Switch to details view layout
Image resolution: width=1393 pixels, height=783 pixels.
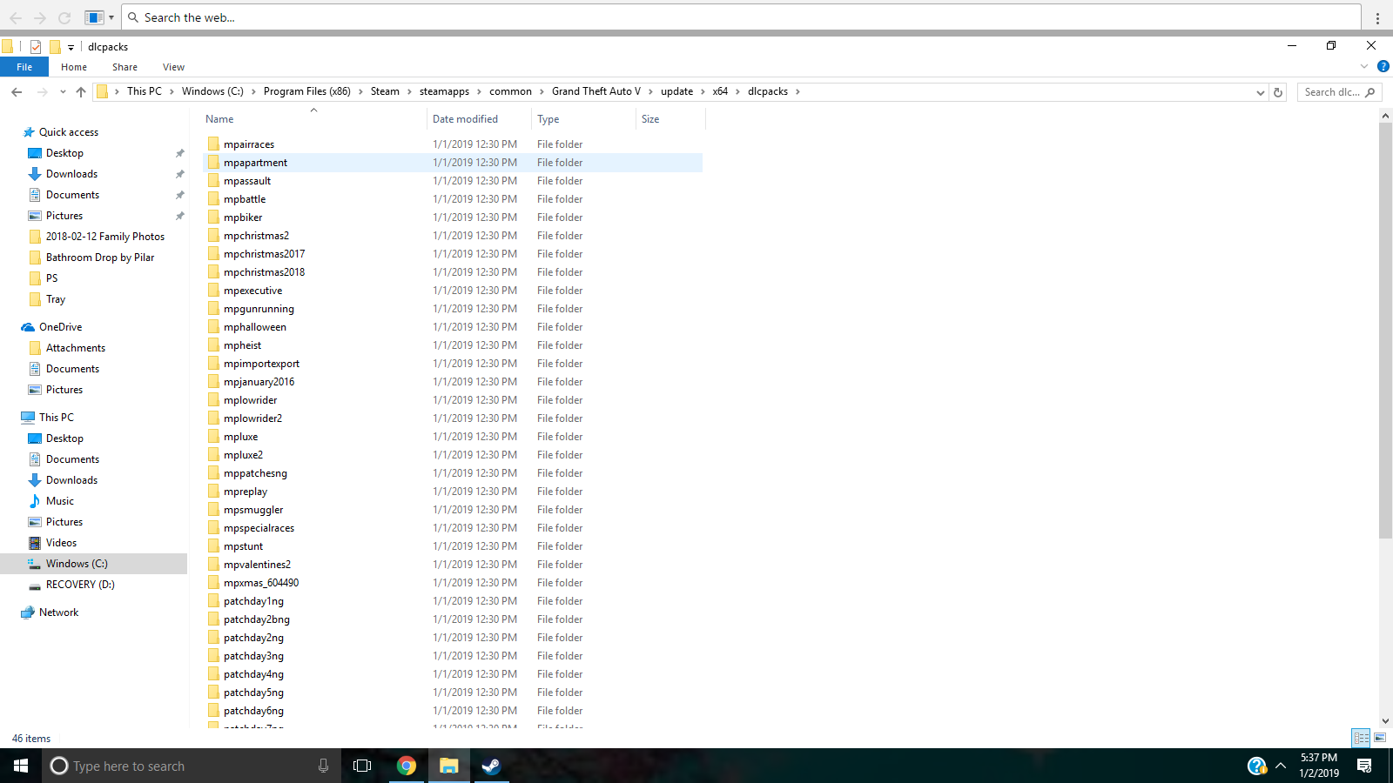(1361, 738)
